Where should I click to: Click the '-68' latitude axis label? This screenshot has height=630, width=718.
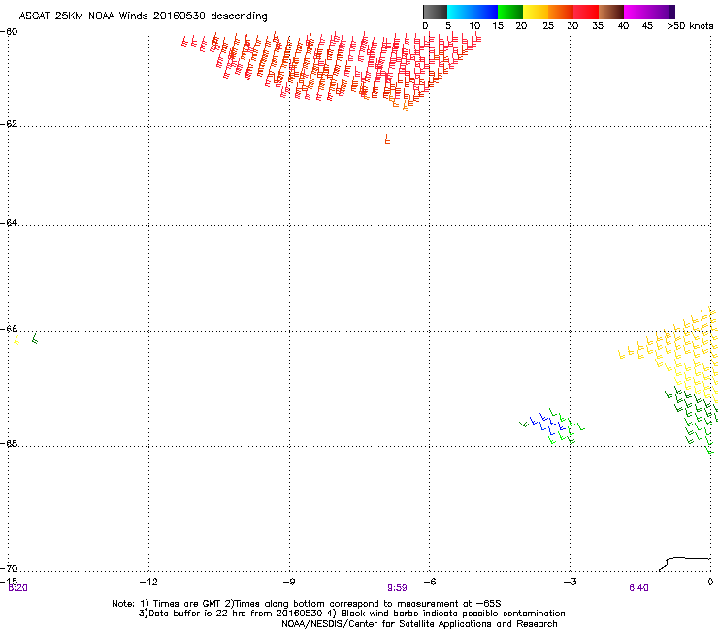[x=9, y=444]
